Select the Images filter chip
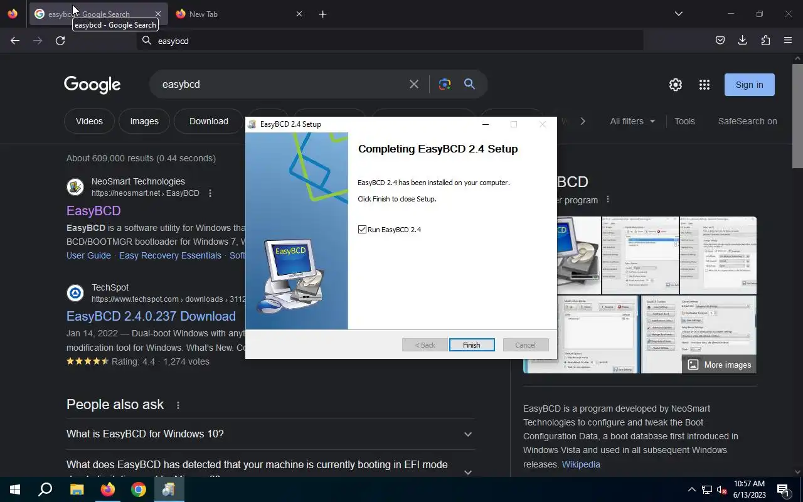This screenshot has width=803, height=502. click(x=144, y=121)
